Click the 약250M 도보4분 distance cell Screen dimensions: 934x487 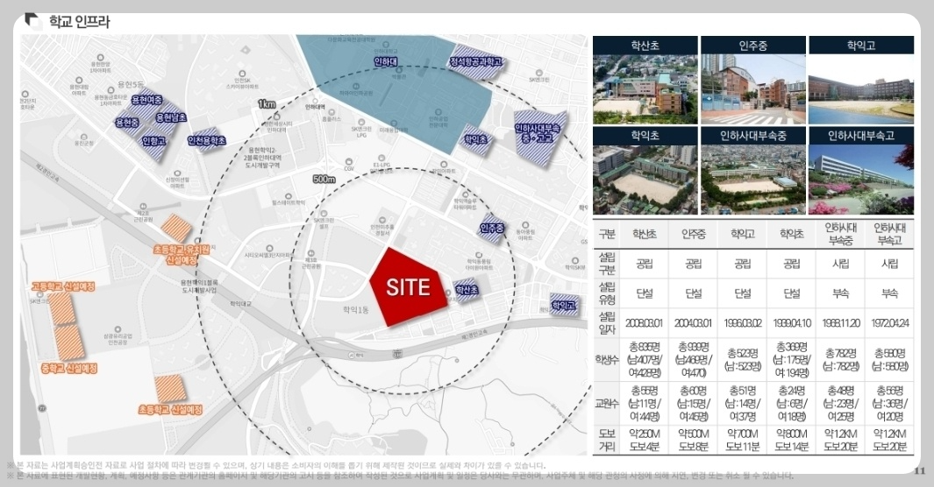point(645,440)
